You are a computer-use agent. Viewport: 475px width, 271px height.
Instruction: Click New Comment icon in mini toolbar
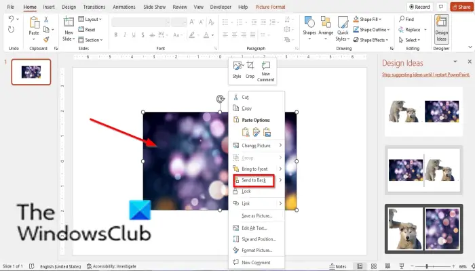click(266, 65)
